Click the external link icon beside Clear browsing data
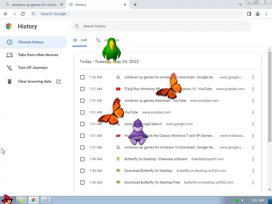Screen dimensions: 272x204 [58, 81]
